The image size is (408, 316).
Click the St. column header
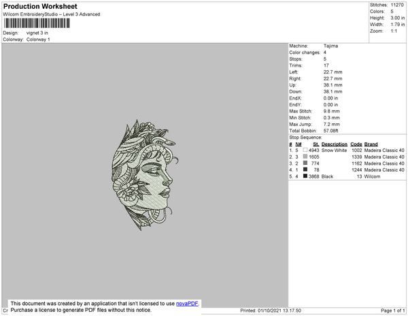click(x=316, y=144)
